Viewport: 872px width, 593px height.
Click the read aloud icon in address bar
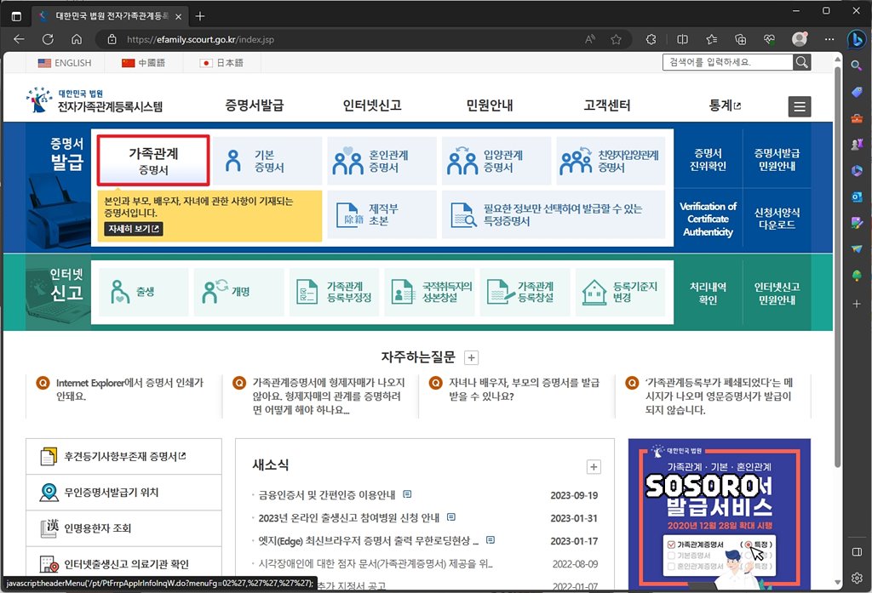(590, 39)
